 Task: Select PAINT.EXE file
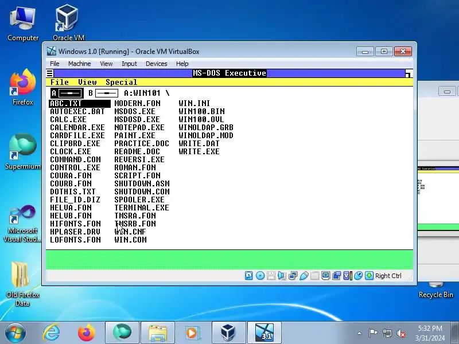click(x=135, y=136)
